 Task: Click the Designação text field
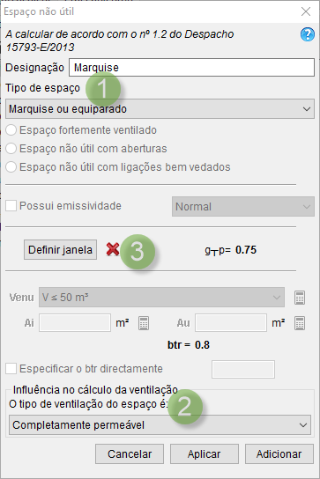tap(191, 68)
